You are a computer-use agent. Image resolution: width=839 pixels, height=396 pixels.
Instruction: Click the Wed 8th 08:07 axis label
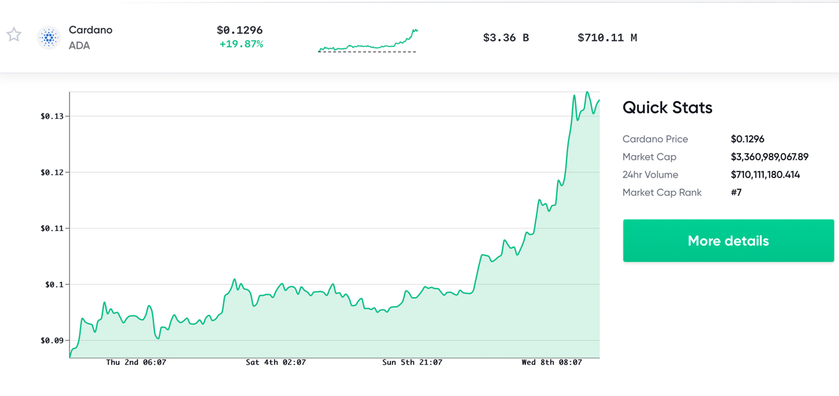tap(552, 362)
